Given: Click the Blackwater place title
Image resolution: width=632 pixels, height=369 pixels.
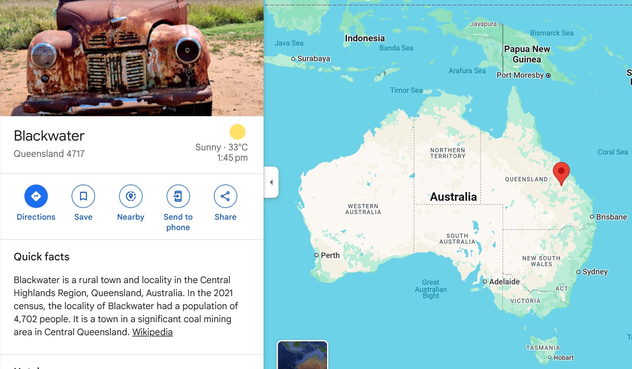Looking at the screenshot, I should 49,136.
